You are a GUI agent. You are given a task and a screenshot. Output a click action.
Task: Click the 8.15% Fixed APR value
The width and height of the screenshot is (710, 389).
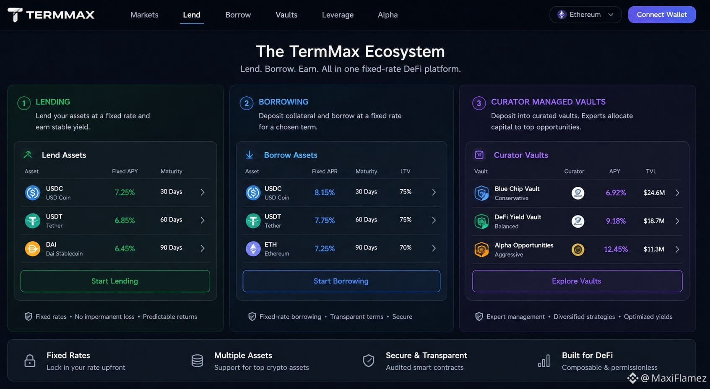point(325,193)
